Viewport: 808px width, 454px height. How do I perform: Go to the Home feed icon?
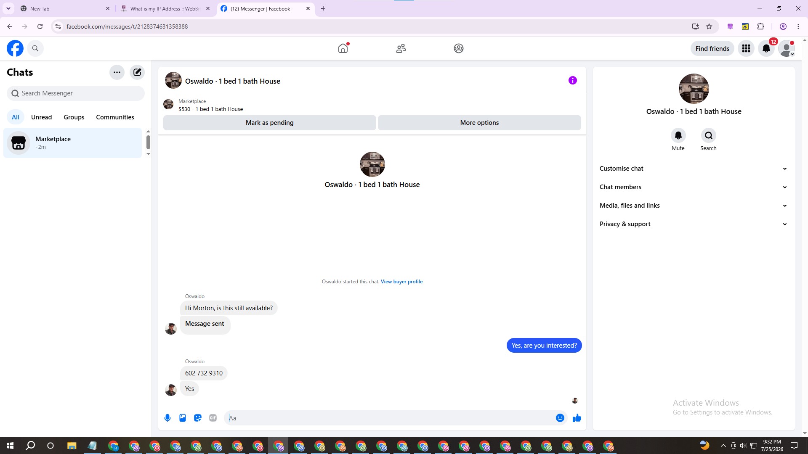coord(343,48)
